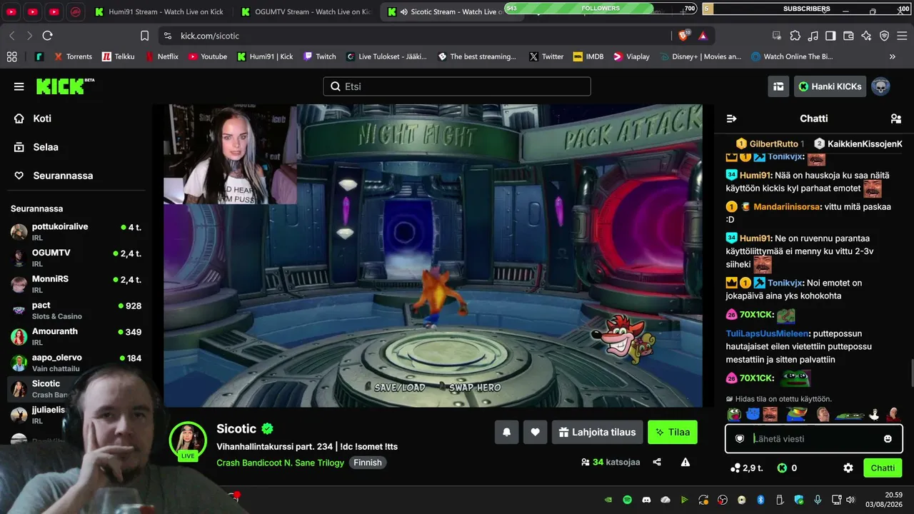Viewport: 914px width, 514px height.
Task: Open Crash Bandicoot N. Sane Trilogy category link
Action: [280, 463]
